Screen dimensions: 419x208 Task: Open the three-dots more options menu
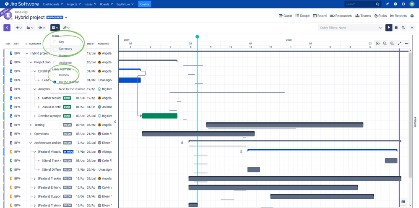[406, 44]
